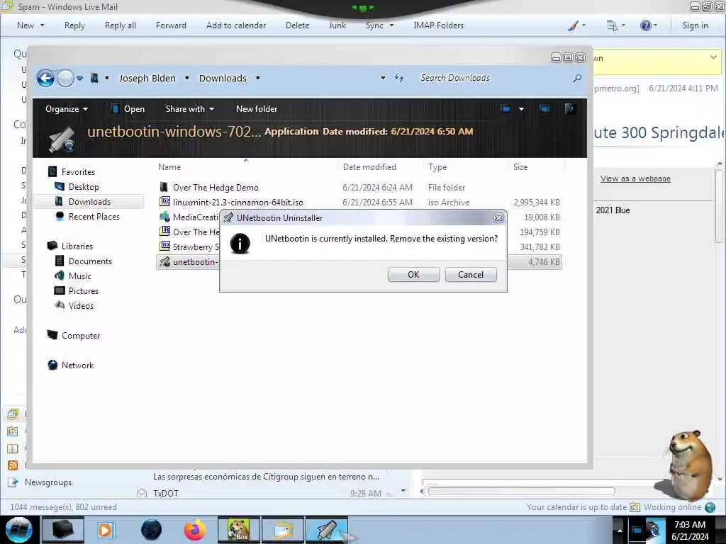
Task: Click the Joseph Biden breadcrumb
Action: [147, 78]
